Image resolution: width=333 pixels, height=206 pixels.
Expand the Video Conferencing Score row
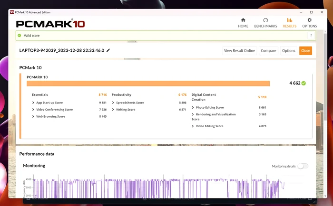[33, 110]
